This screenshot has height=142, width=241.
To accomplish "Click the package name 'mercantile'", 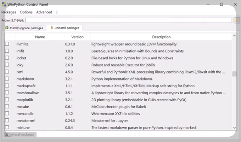I will click(x=25, y=114).
